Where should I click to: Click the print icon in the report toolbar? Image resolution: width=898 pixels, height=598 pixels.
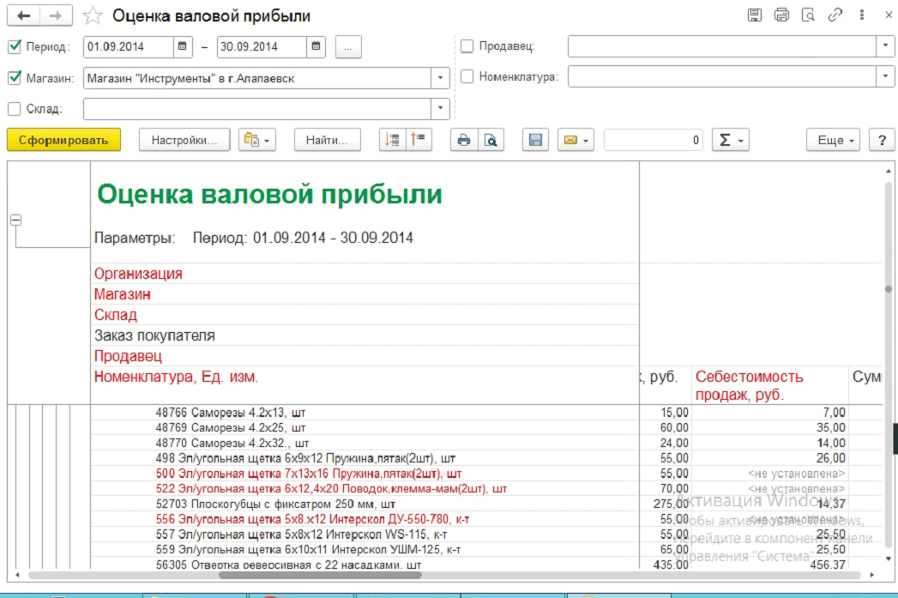click(x=464, y=140)
